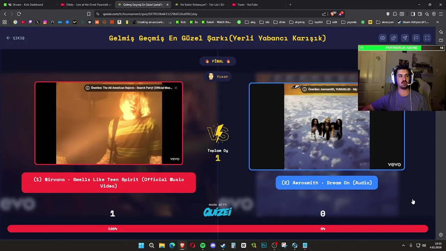Viewport: 446px width, 251px height.
Task: Open Google bookmark icon
Action: pos(15,22)
